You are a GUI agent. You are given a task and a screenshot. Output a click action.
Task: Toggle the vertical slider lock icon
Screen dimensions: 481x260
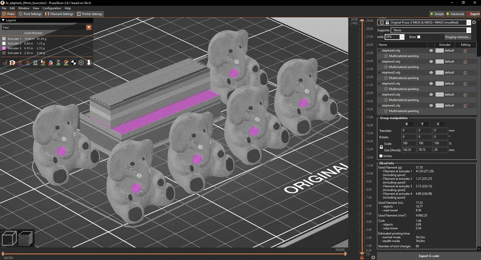(x=362, y=258)
